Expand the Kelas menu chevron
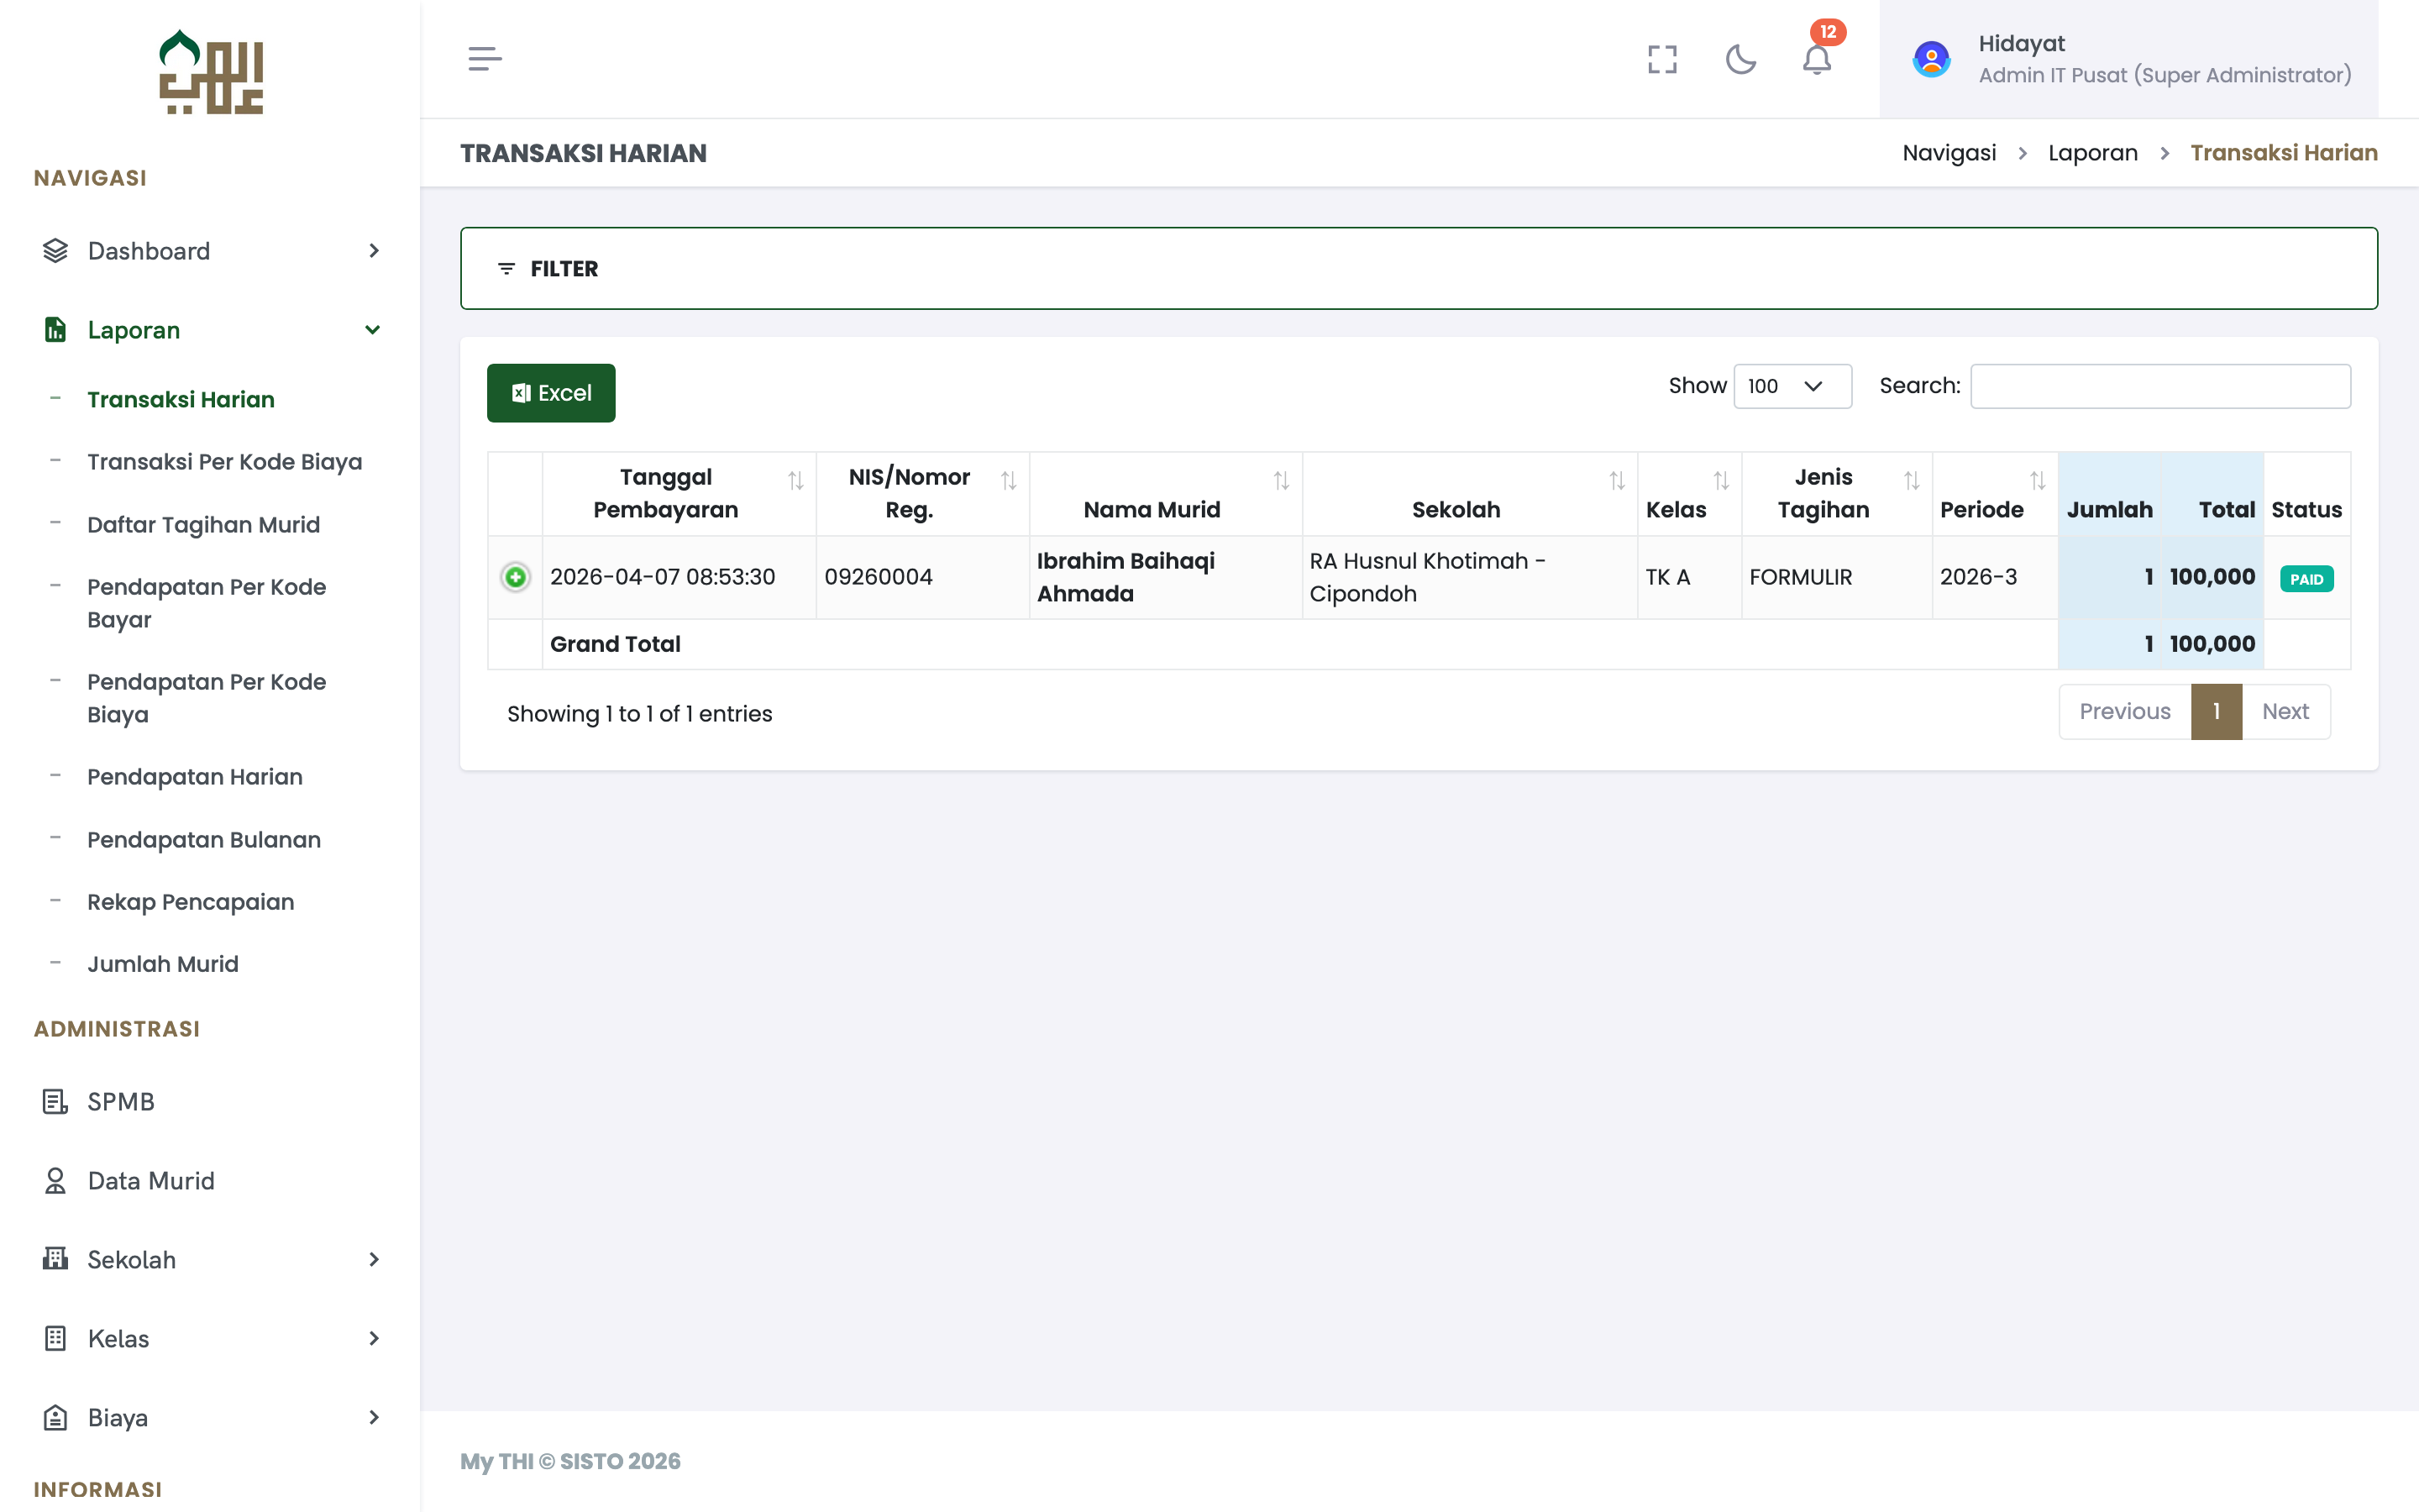 374,1339
